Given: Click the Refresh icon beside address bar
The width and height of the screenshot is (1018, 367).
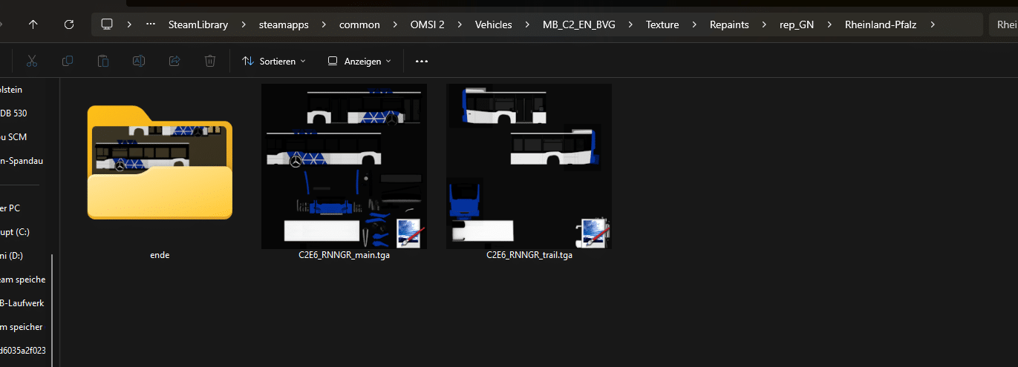Looking at the screenshot, I should coord(69,24).
